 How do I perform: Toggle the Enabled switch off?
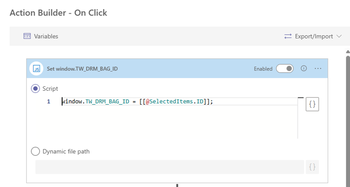285,69
